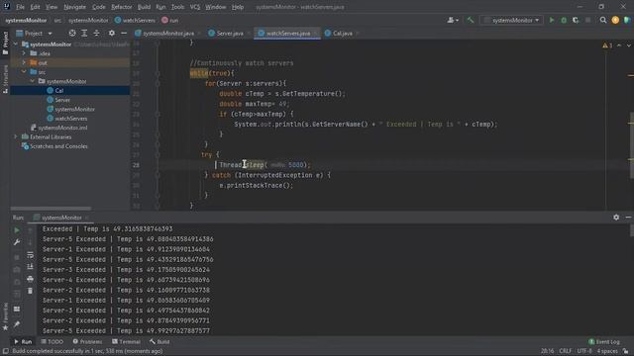Click the layout icon in Run panel

click(x=17, y=309)
